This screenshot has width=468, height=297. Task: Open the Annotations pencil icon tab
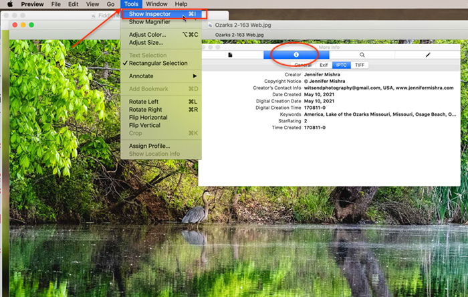point(428,54)
